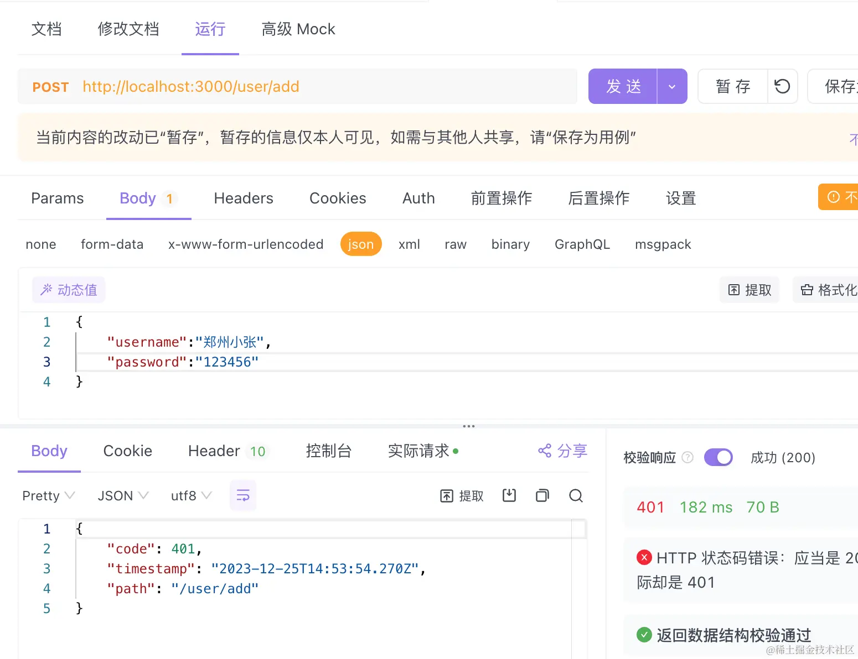
Task: Click the 401 status code
Action: pyautogui.click(x=650, y=508)
